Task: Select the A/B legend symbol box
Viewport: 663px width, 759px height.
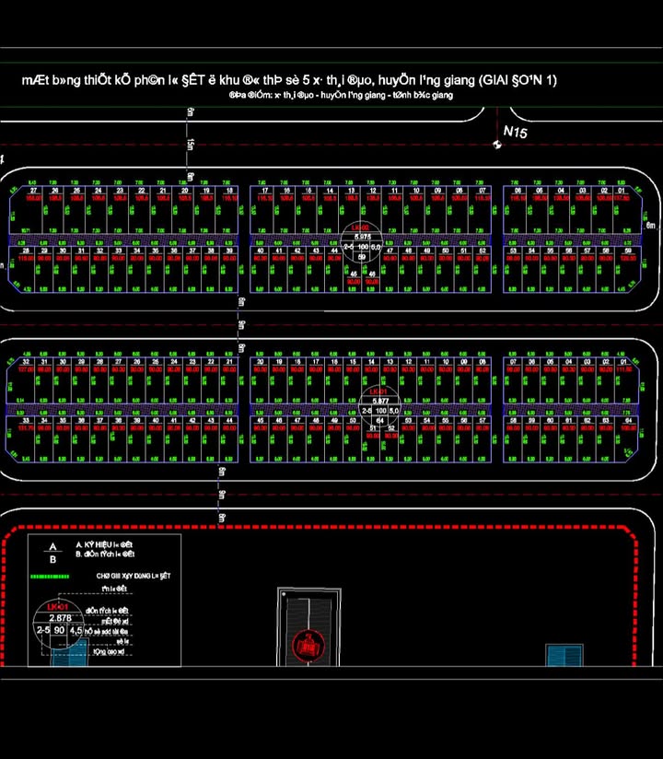Action: point(52,551)
